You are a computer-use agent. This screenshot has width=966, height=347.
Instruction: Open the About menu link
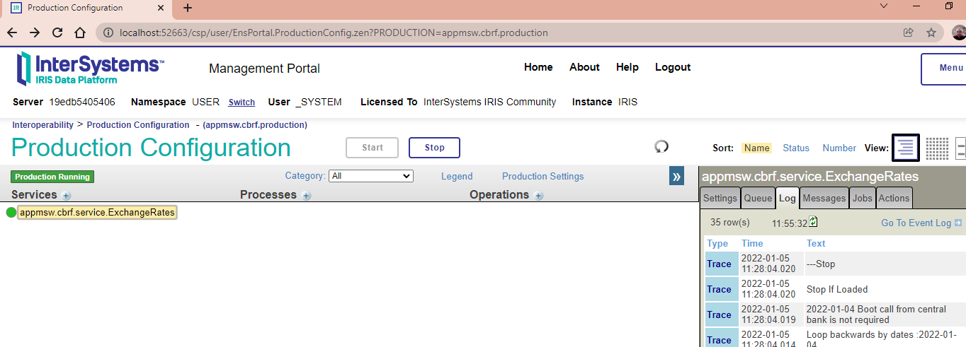[584, 67]
